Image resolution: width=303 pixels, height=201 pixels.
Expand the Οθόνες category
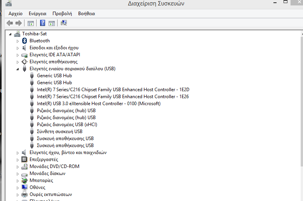(x=18, y=188)
